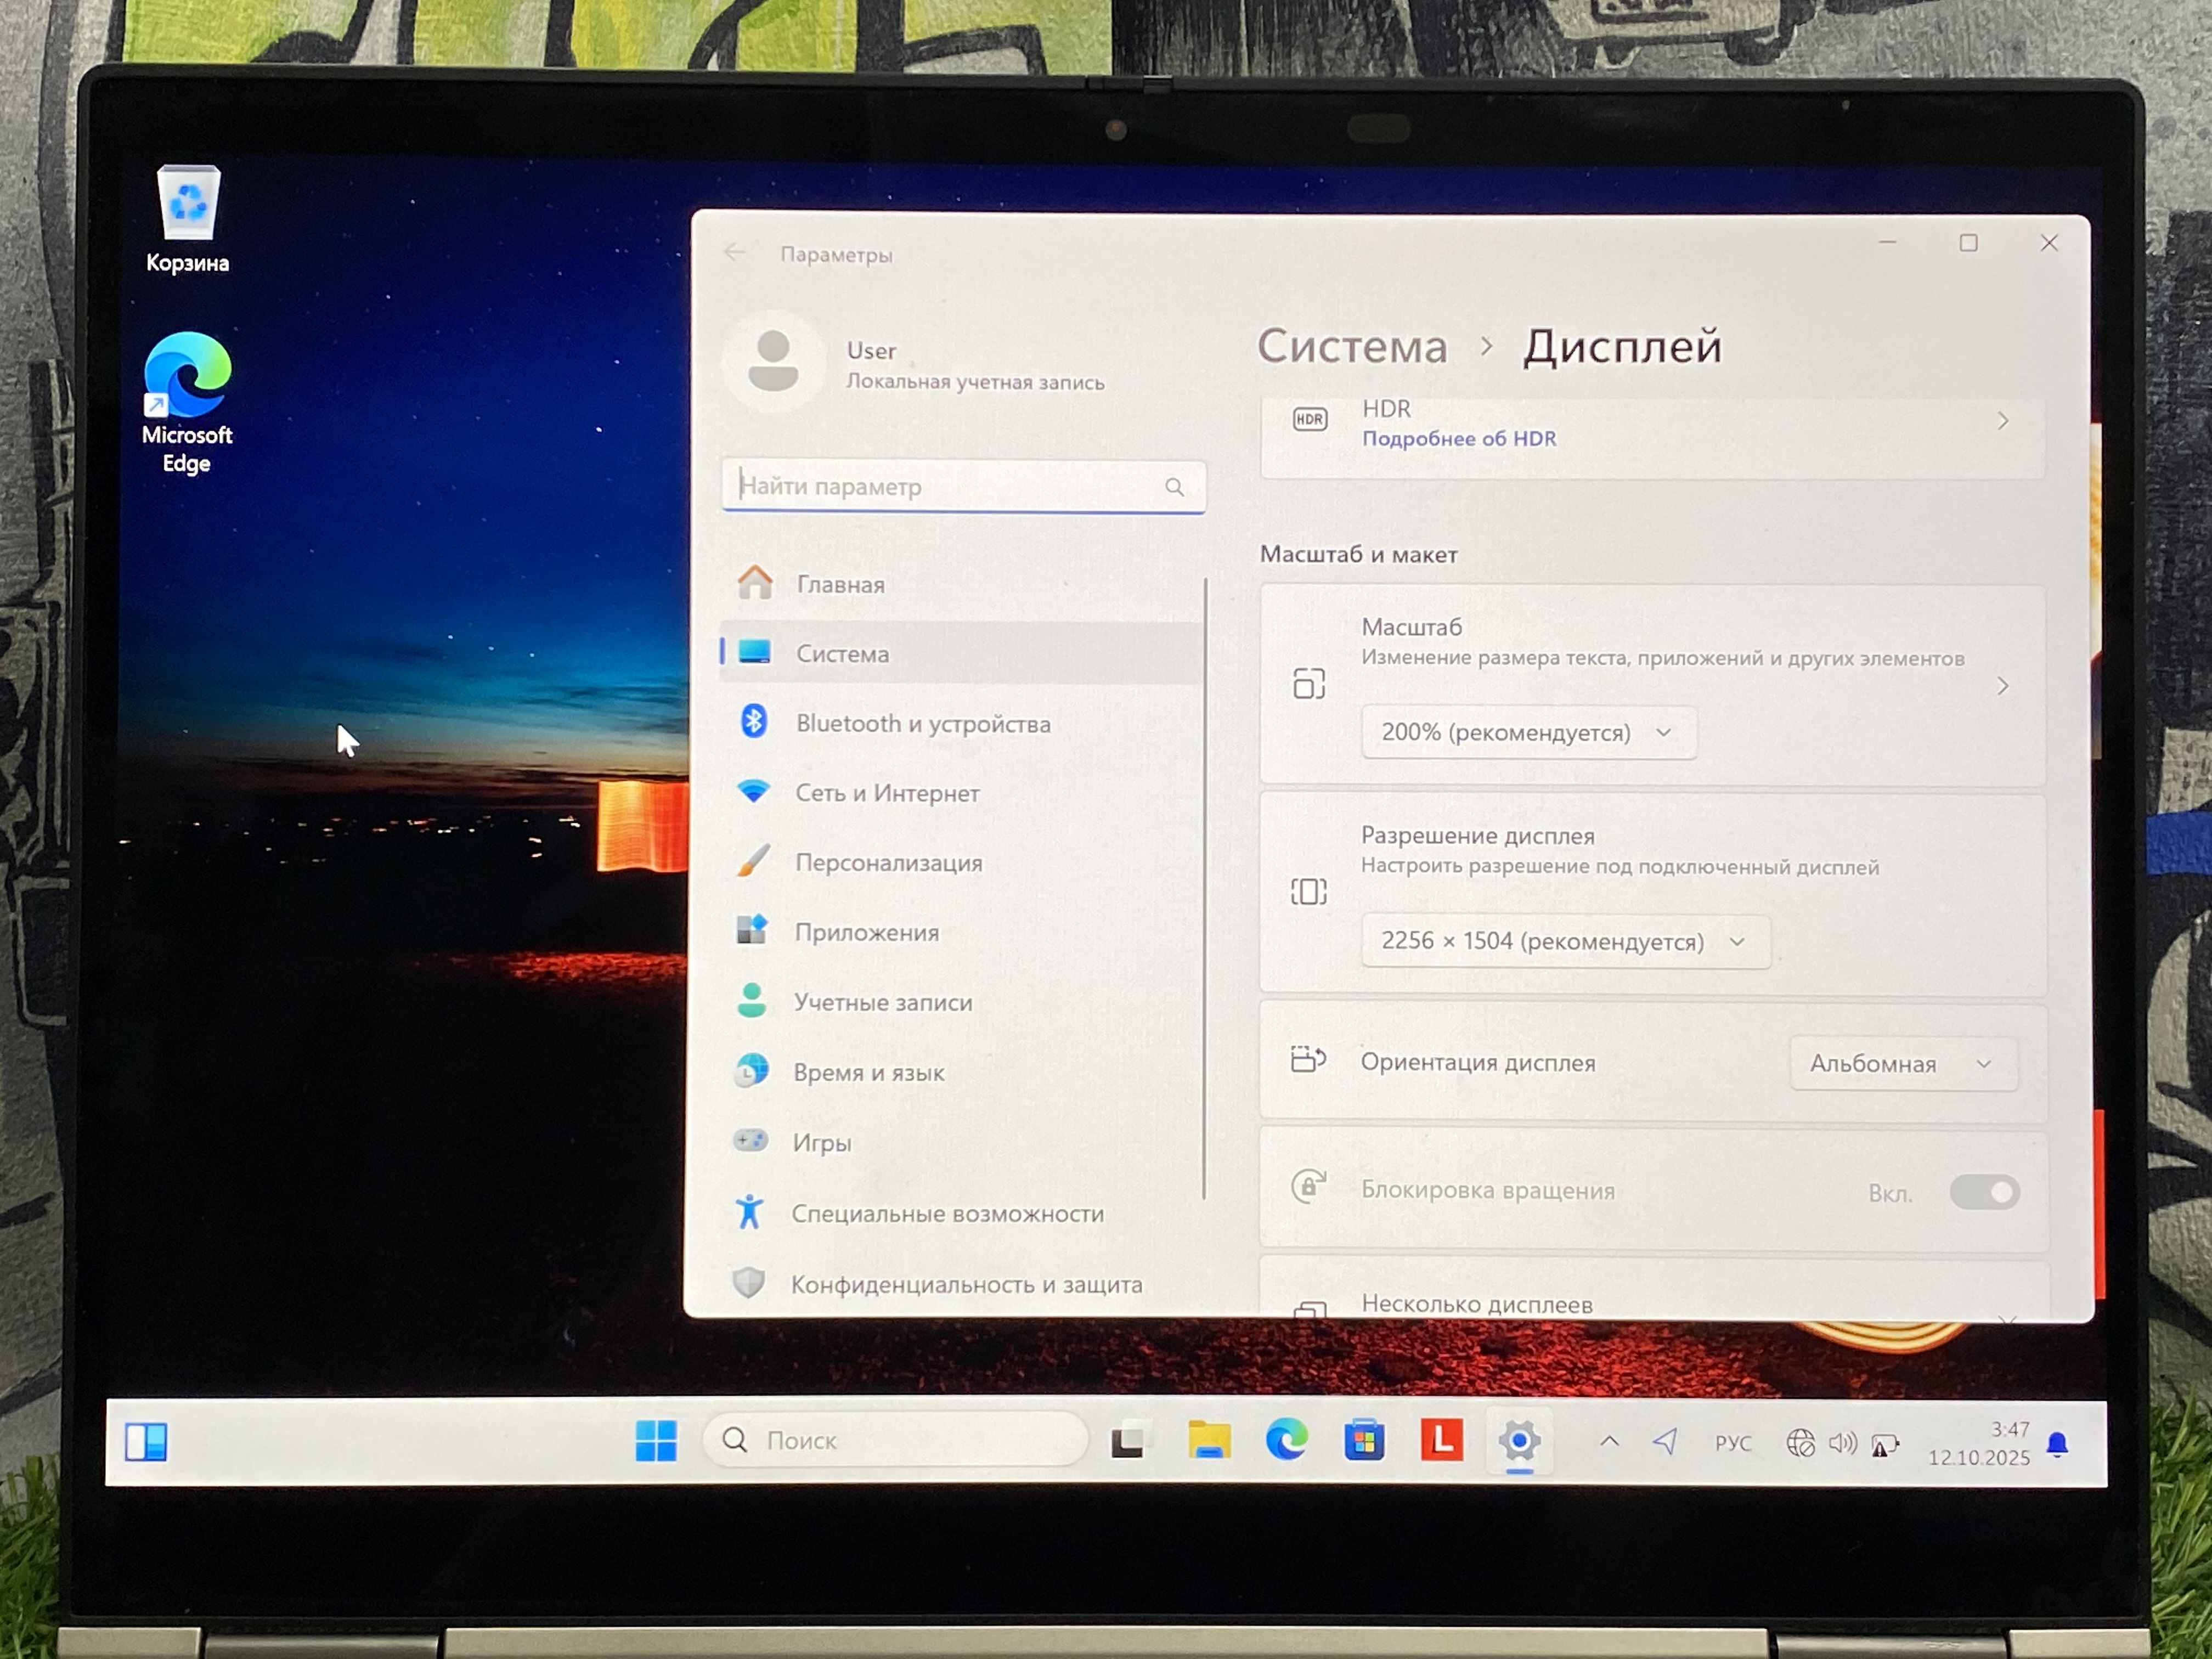Go to Персонализация settings section
This screenshot has height=1659, width=2212.
(888, 863)
